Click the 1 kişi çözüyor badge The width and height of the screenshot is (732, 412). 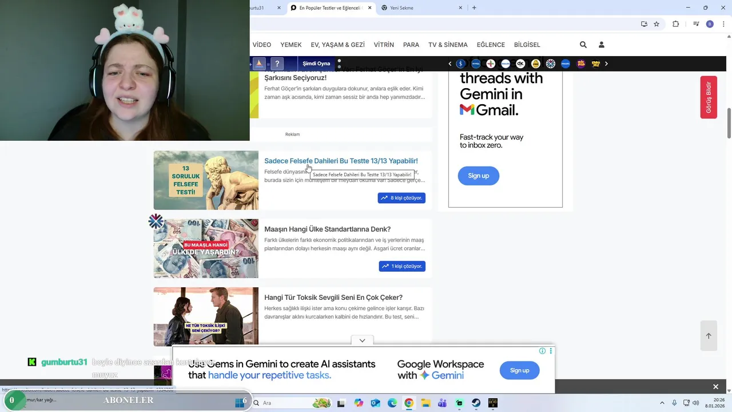click(402, 266)
